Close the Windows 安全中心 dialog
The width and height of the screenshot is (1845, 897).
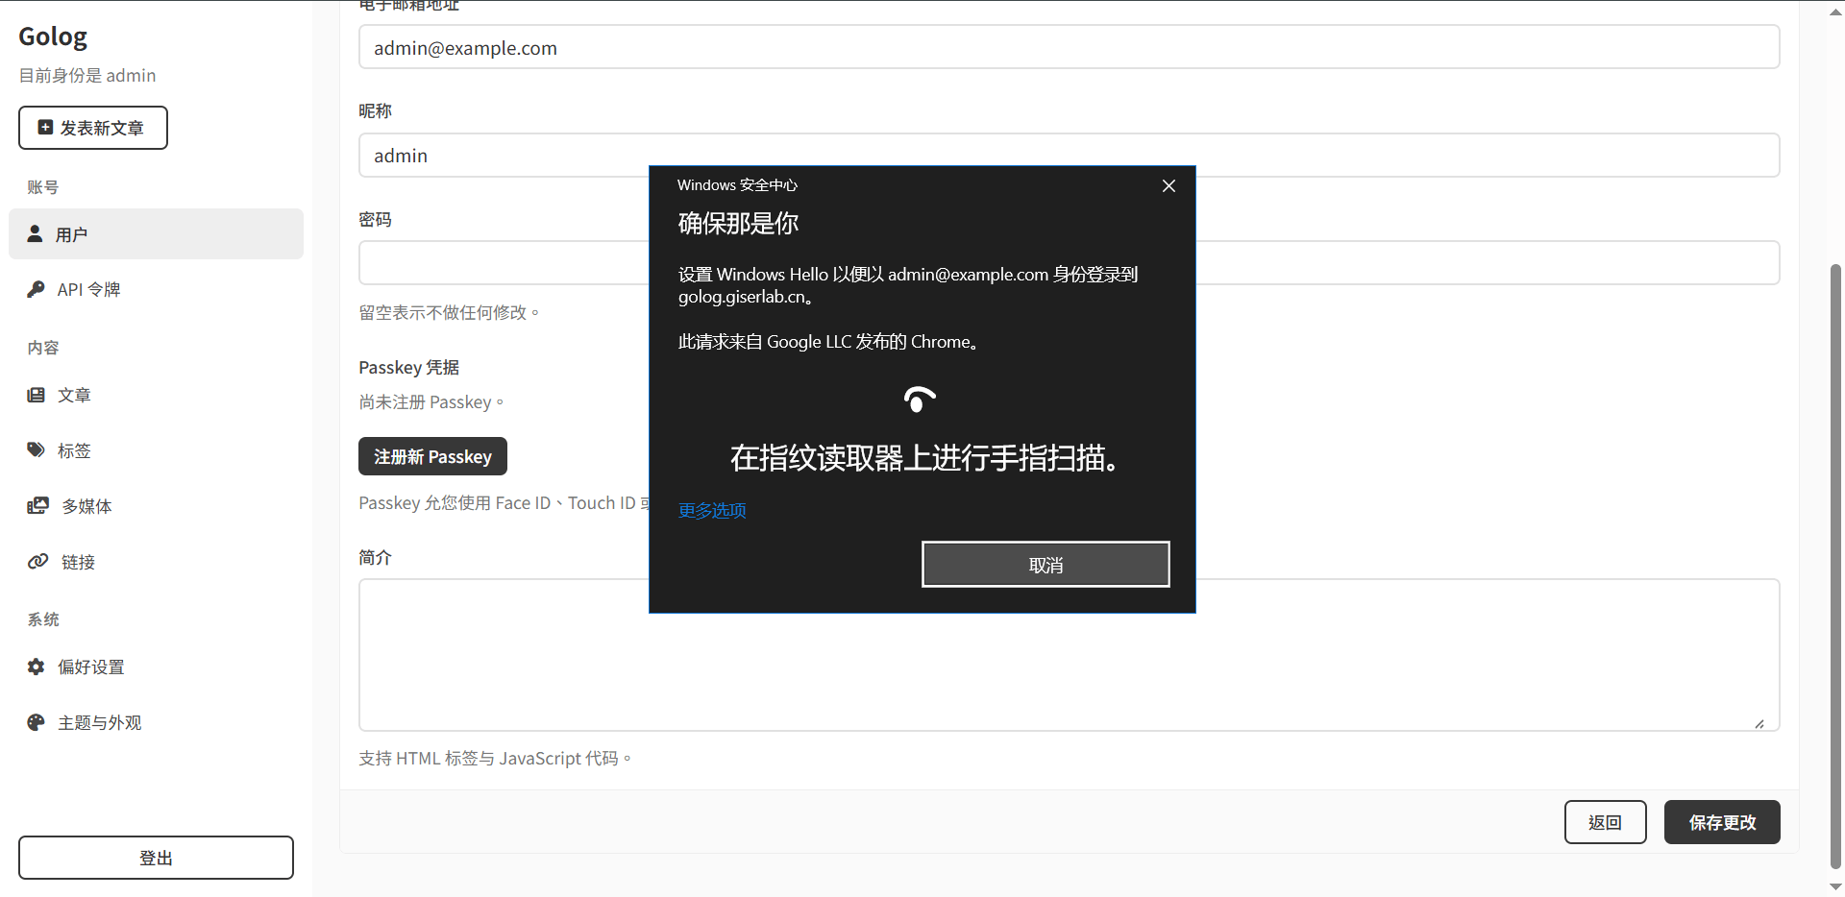coord(1168,185)
